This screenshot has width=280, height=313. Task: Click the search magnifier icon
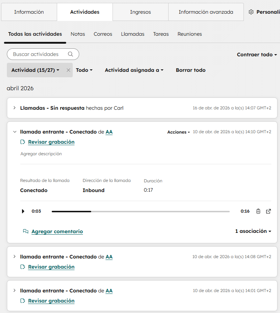point(71,54)
